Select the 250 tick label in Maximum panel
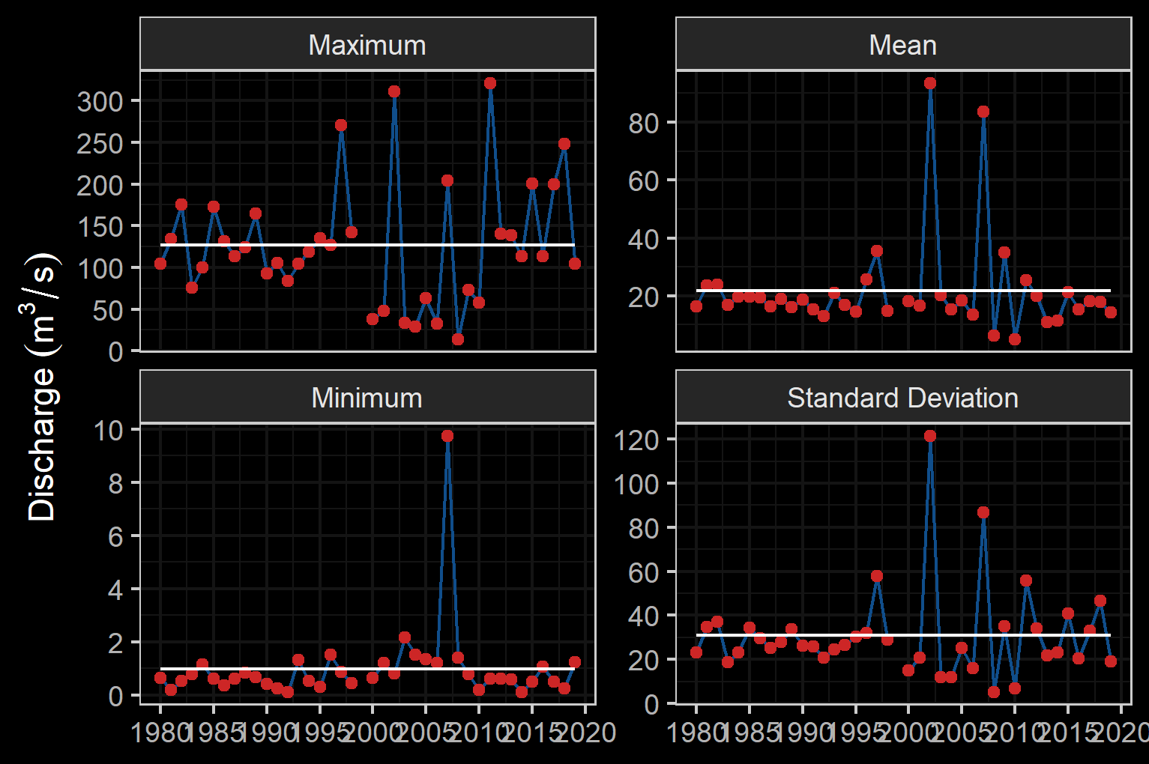 (x=100, y=143)
